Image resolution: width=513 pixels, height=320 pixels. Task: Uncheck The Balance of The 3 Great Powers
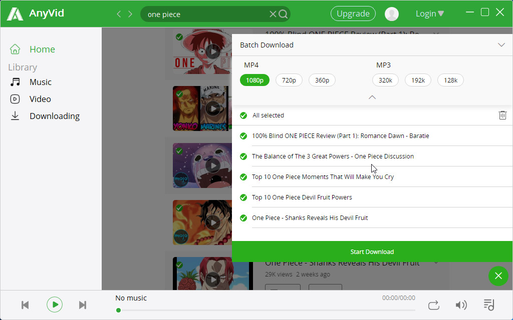(x=243, y=156)
